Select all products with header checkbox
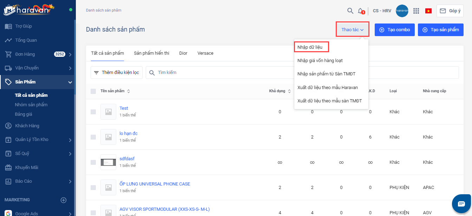The image size is (472, 216). pyautogui.click(x=93, y=91)
